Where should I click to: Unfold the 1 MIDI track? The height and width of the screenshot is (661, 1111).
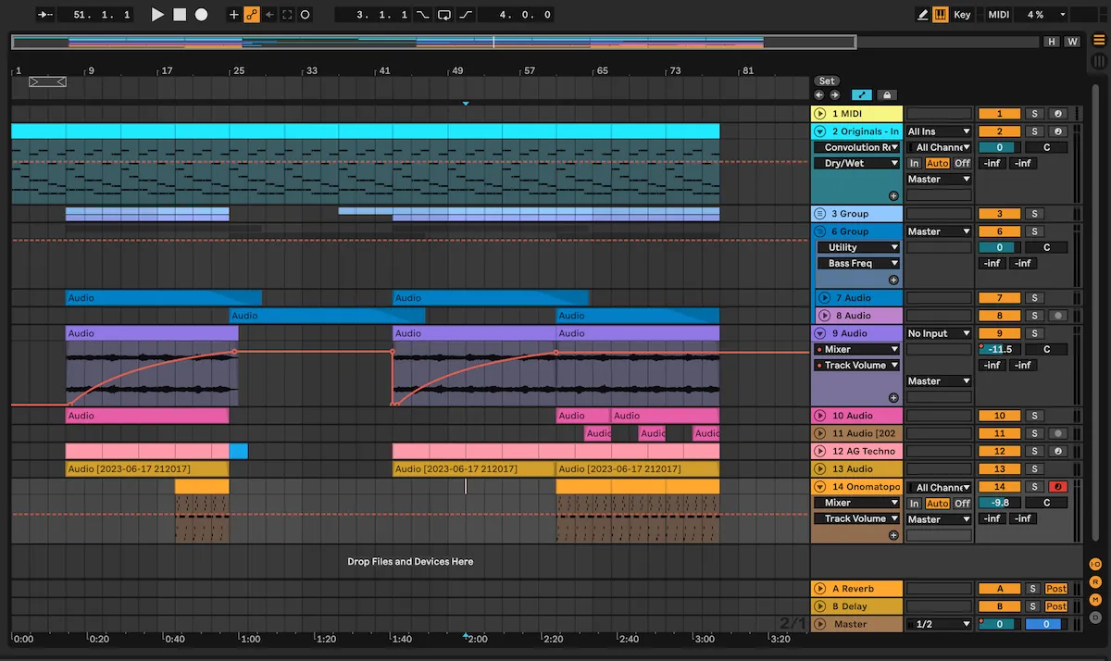click(x=820, y=114)
